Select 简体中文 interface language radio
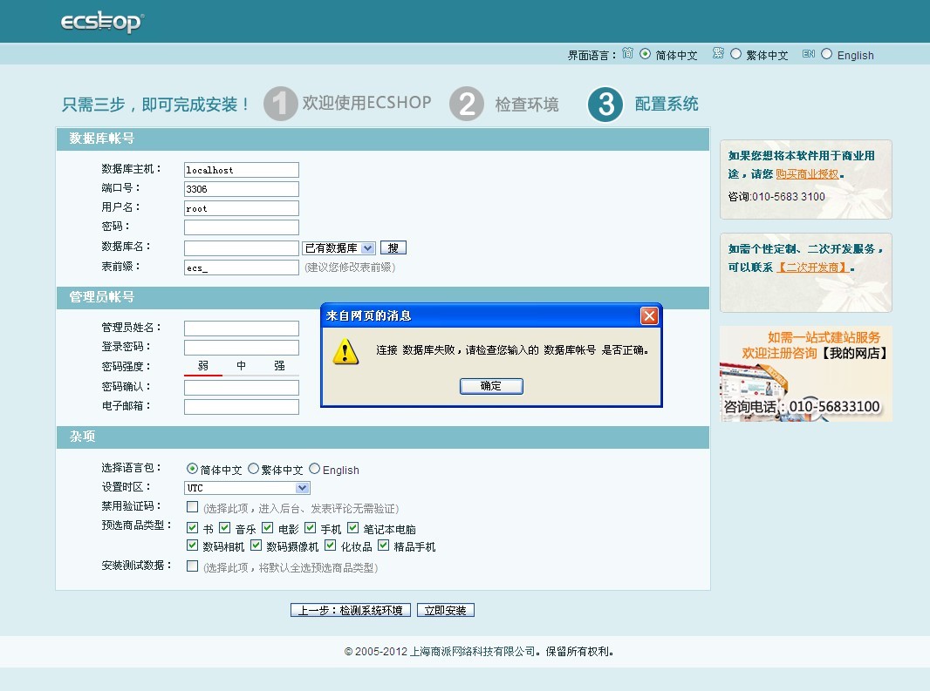Screen dimensions: 930x691 [x=646, y=54]
